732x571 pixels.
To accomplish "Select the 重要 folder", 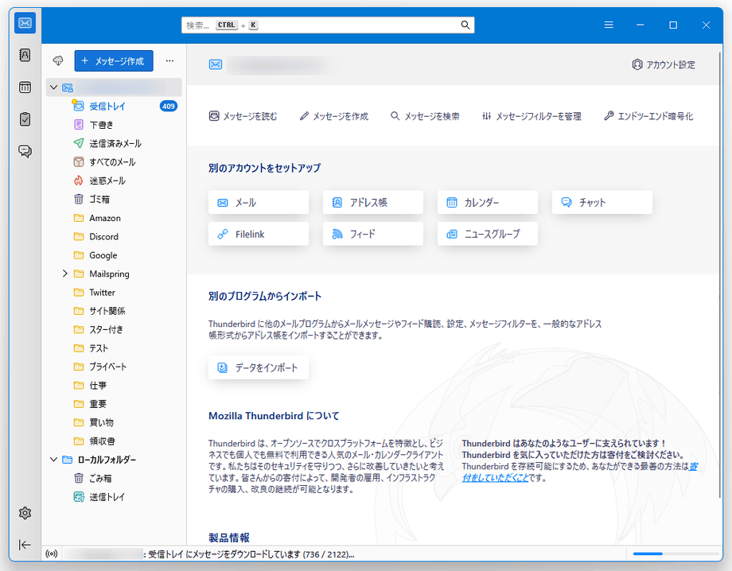I will click(x=114, y=404).
